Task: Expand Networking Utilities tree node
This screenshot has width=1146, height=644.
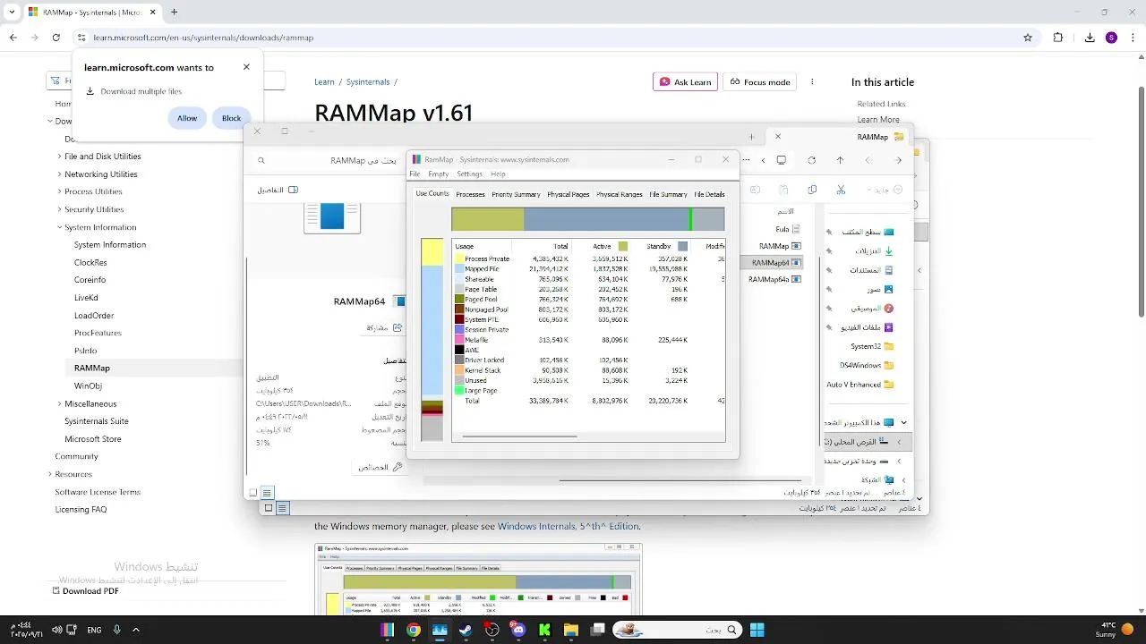Action: tap(60, 174)
